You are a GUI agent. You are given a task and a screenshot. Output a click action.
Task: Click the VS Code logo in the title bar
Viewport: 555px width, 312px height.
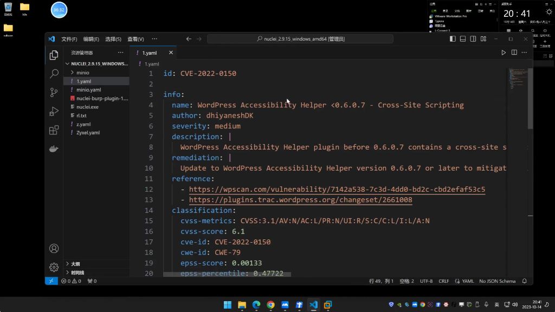click(51, 39)
